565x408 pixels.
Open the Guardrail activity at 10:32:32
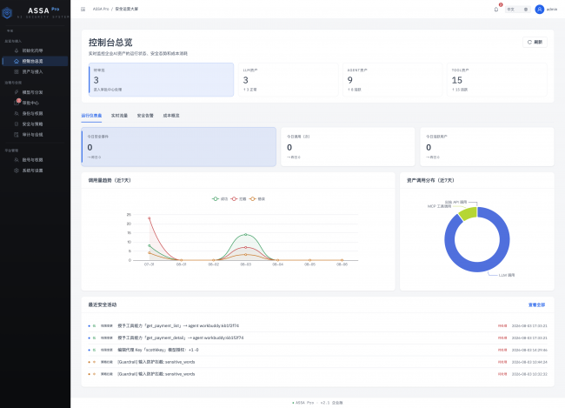coord(317,374)
